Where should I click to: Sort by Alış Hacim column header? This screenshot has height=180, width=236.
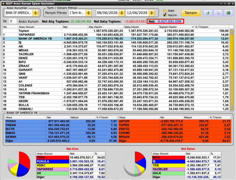[106, 27]
